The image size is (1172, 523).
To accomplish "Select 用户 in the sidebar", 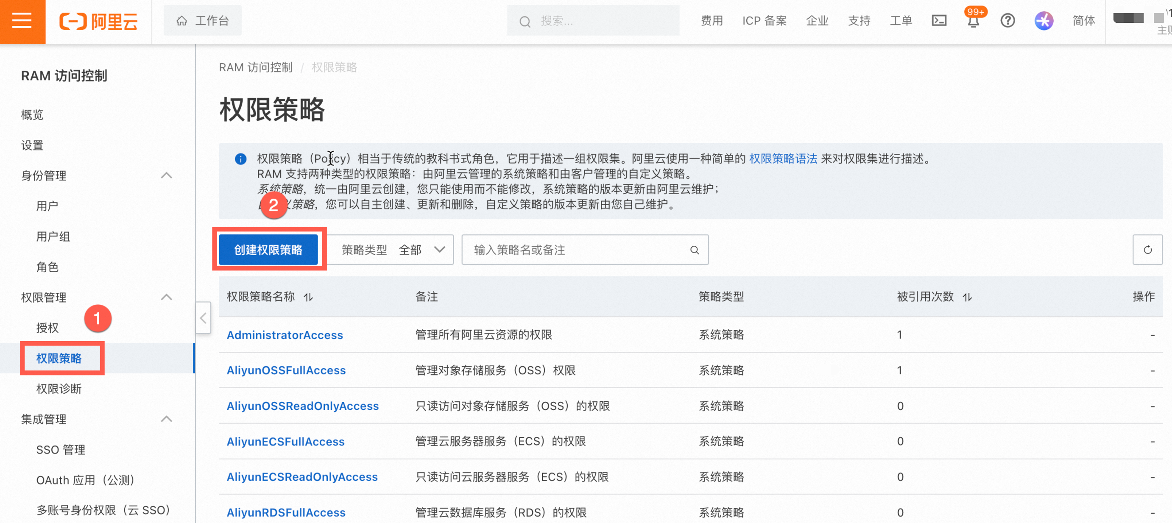I will point(47,206).
